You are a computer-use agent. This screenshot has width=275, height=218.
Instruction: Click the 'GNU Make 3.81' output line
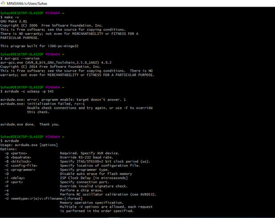coord(14,21)
